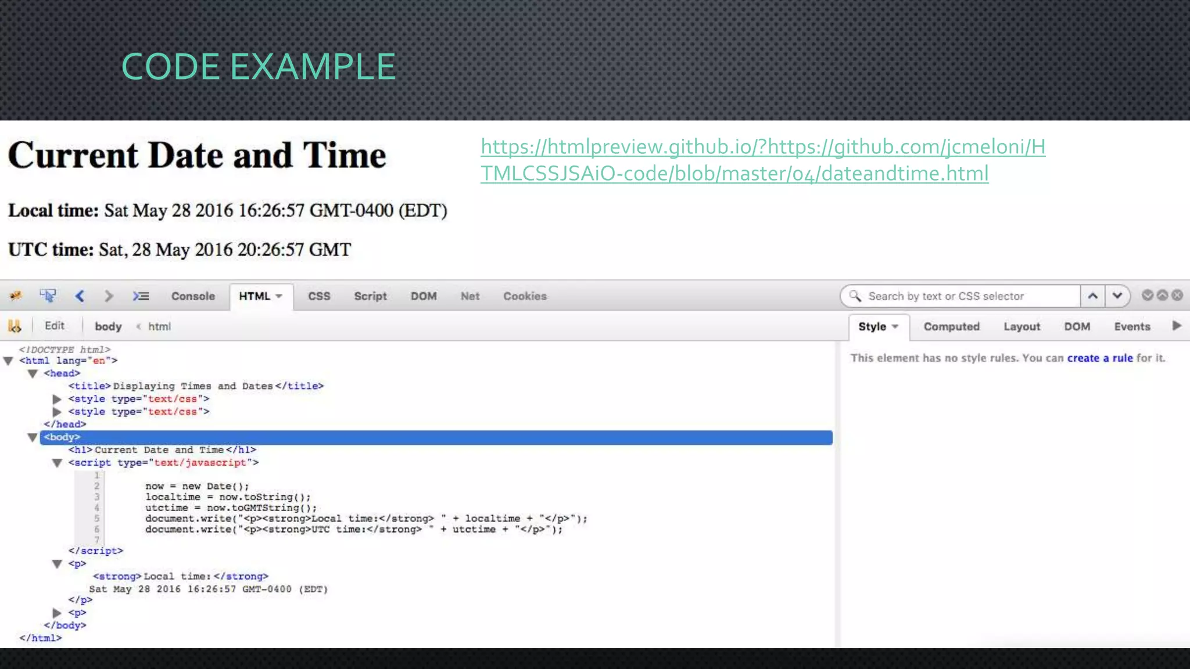Jump to previous search result arrow

[x=1092, y=296]
